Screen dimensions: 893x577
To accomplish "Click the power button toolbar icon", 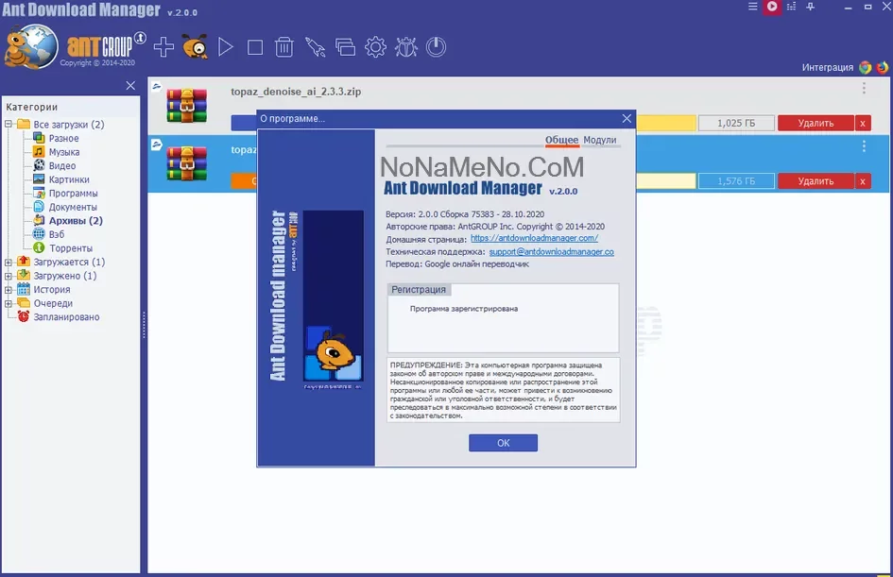I will 436,46.
